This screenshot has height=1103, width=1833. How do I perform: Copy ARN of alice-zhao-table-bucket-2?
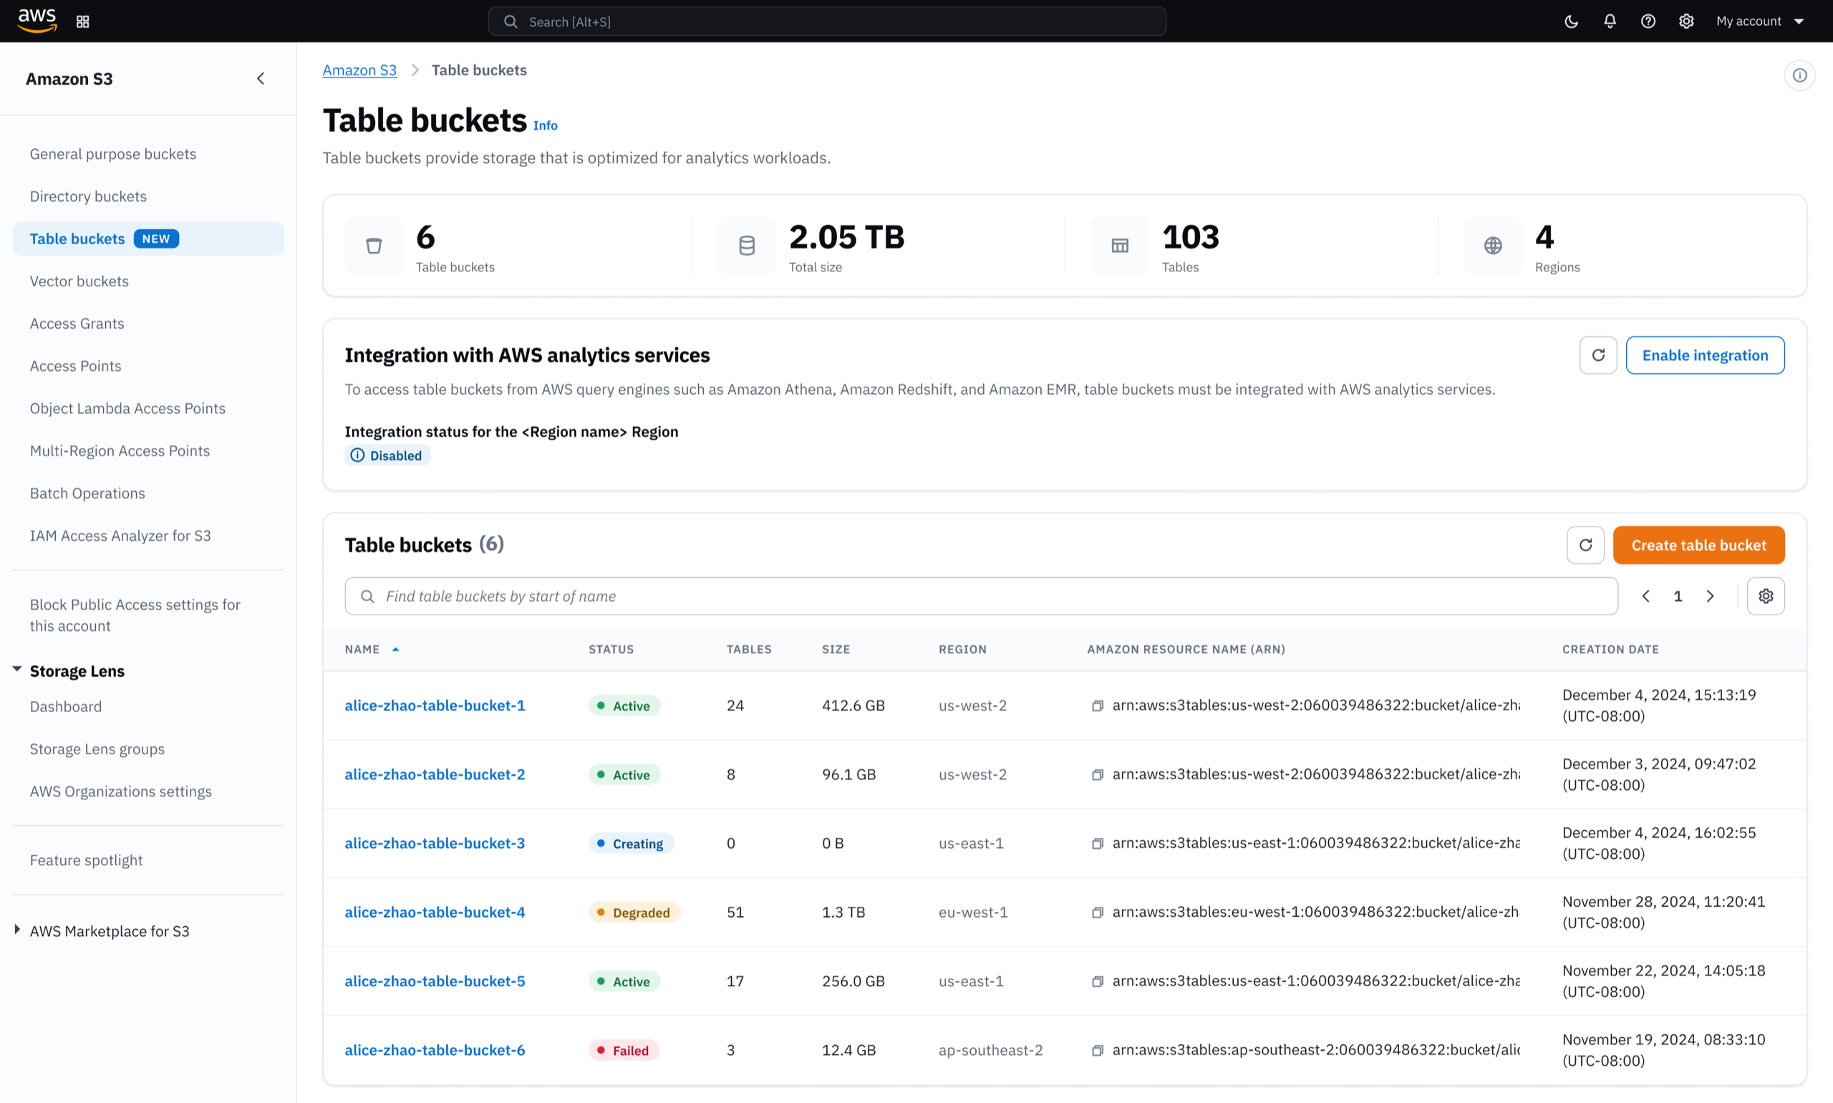point(1097,774)
